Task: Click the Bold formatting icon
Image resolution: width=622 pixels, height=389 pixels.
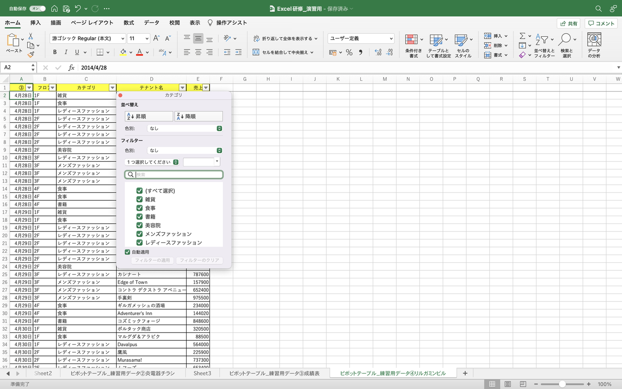Action: [55, 52]
